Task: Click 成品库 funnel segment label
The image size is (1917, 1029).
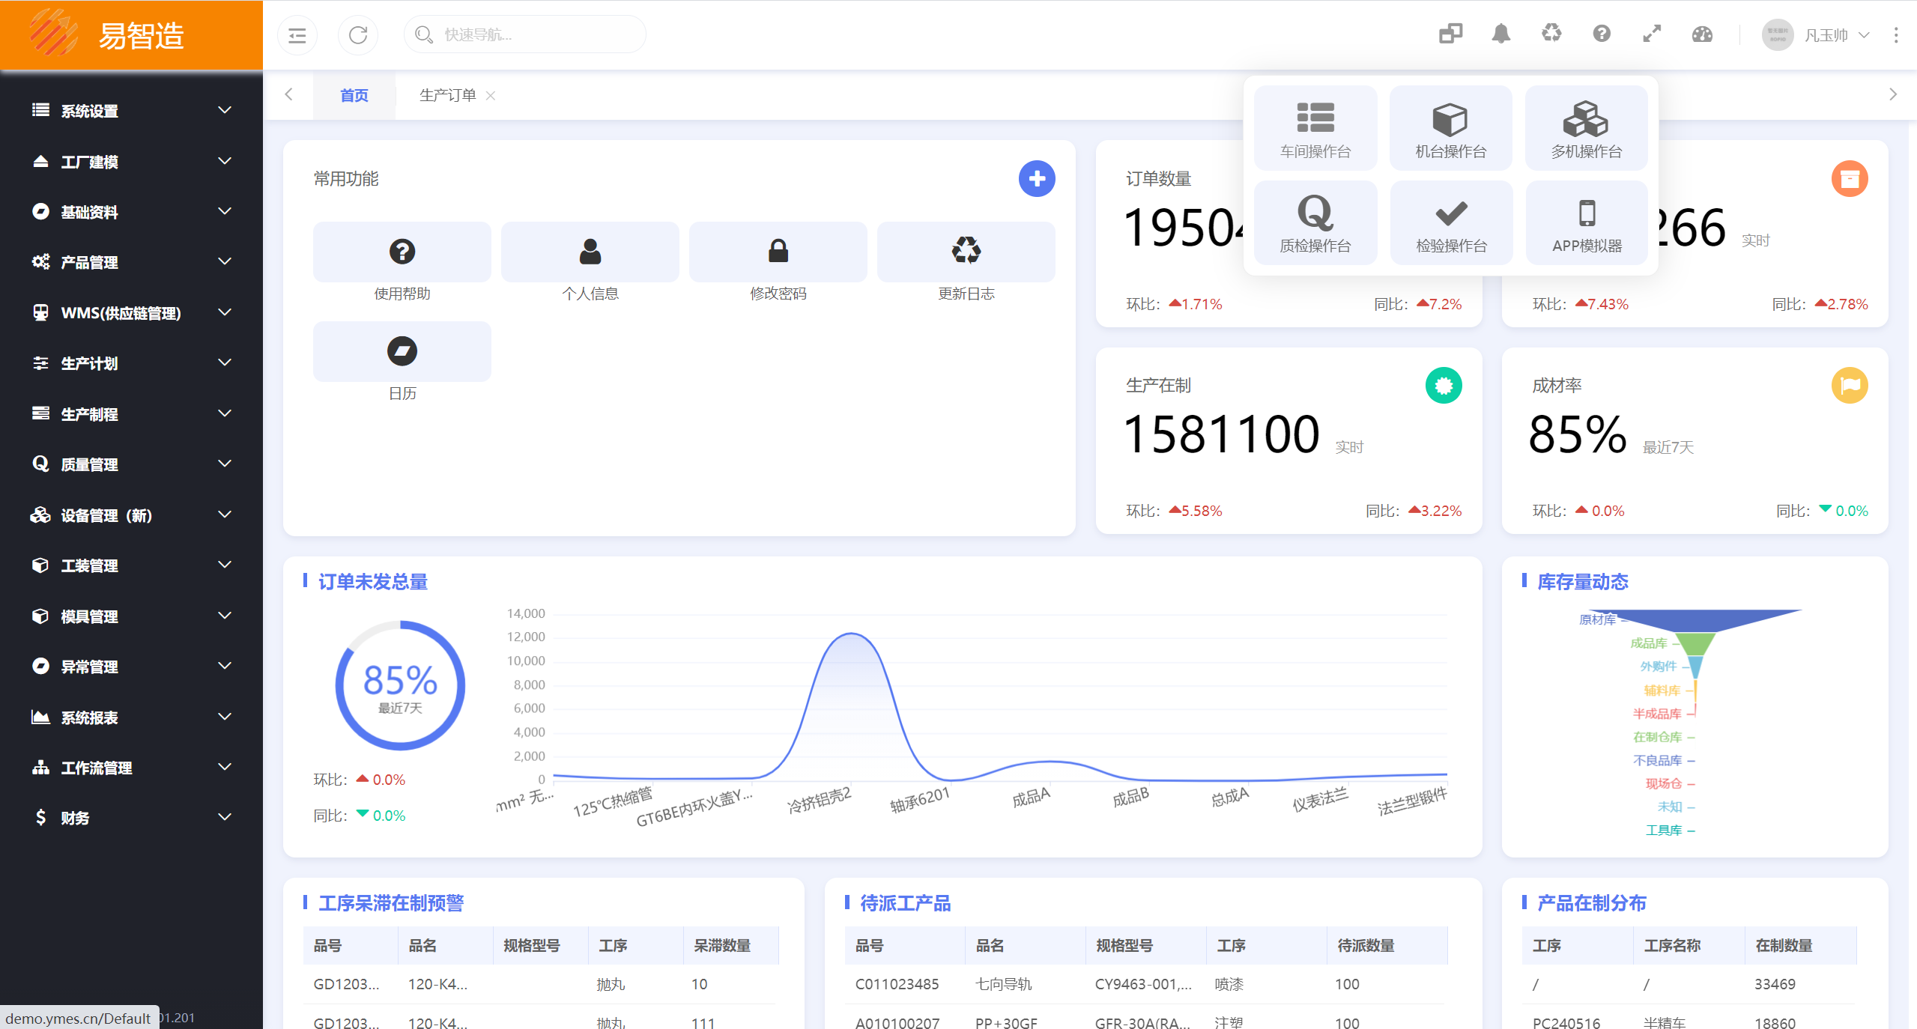Action: (x=1648, y=643)
